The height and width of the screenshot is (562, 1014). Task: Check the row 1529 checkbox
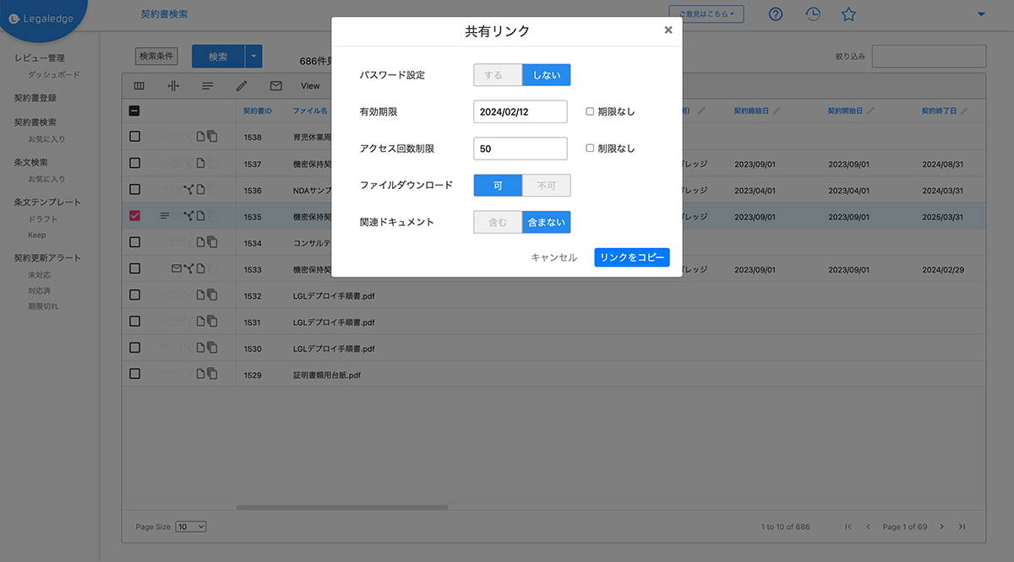pyautogui.click(x=134, y=374)
